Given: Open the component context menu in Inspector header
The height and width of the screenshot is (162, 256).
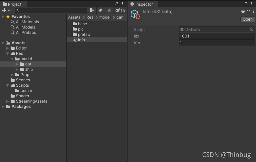Looking at the screenshot, I should click(x=254, y=11).
